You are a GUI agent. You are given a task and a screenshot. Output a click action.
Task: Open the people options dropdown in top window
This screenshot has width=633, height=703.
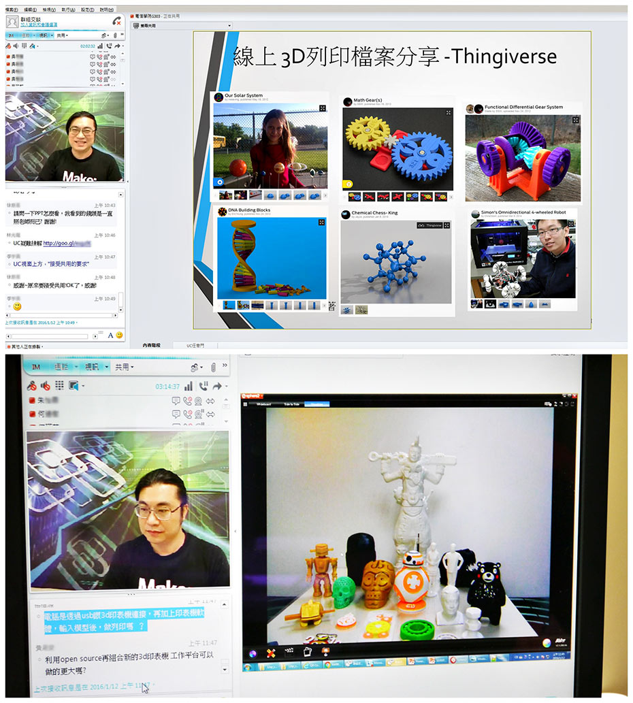105,35
